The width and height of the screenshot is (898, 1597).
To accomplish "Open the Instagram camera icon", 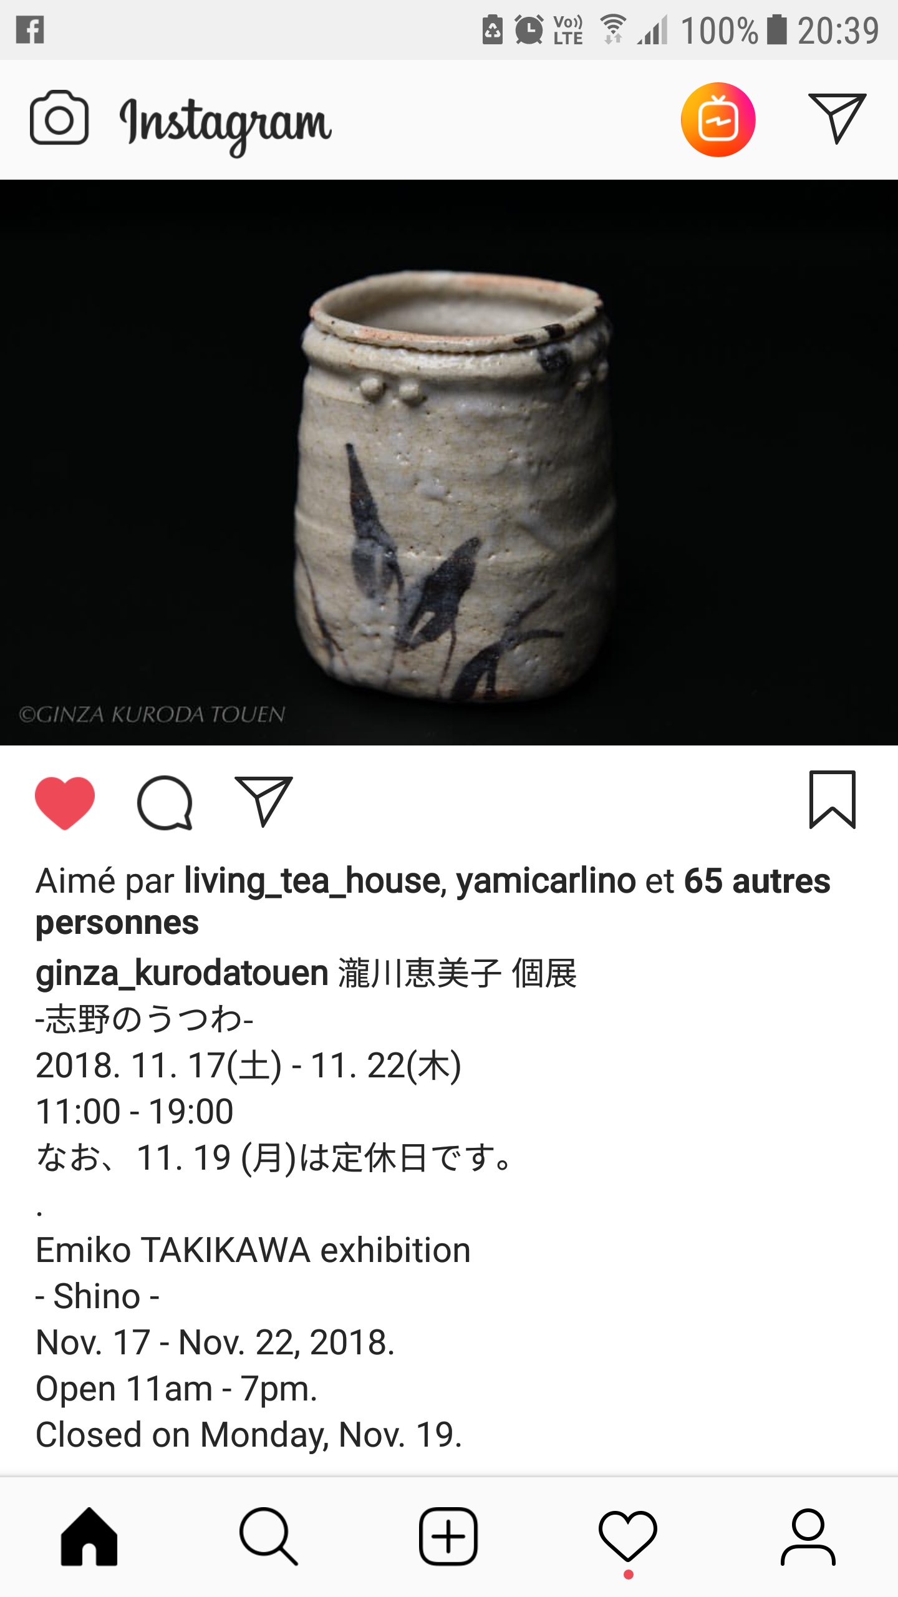I will (59, 118).
